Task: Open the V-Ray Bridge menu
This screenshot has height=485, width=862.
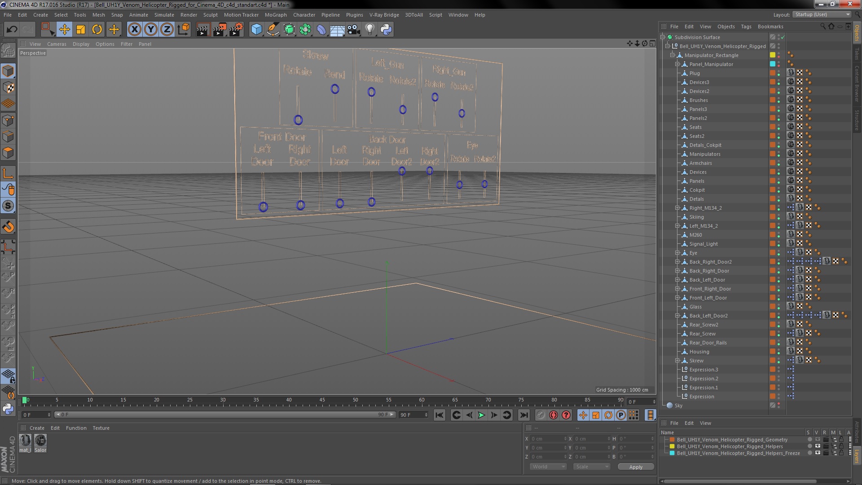Action: point(384,15)
